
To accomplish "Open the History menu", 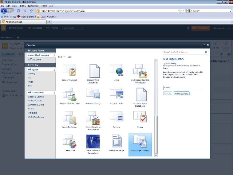I will [23, 6].
